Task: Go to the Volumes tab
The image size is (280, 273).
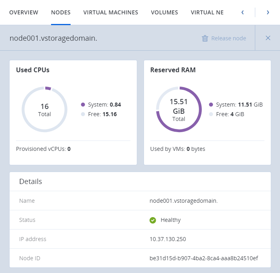Action: point(164,12)
